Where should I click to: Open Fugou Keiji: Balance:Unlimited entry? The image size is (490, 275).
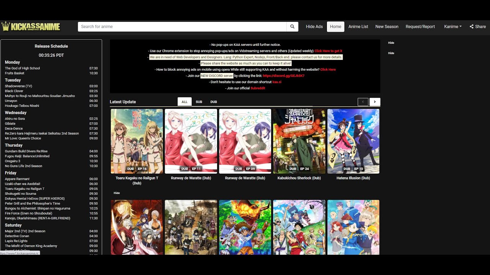pyautogui.click(x=27, y=156)
